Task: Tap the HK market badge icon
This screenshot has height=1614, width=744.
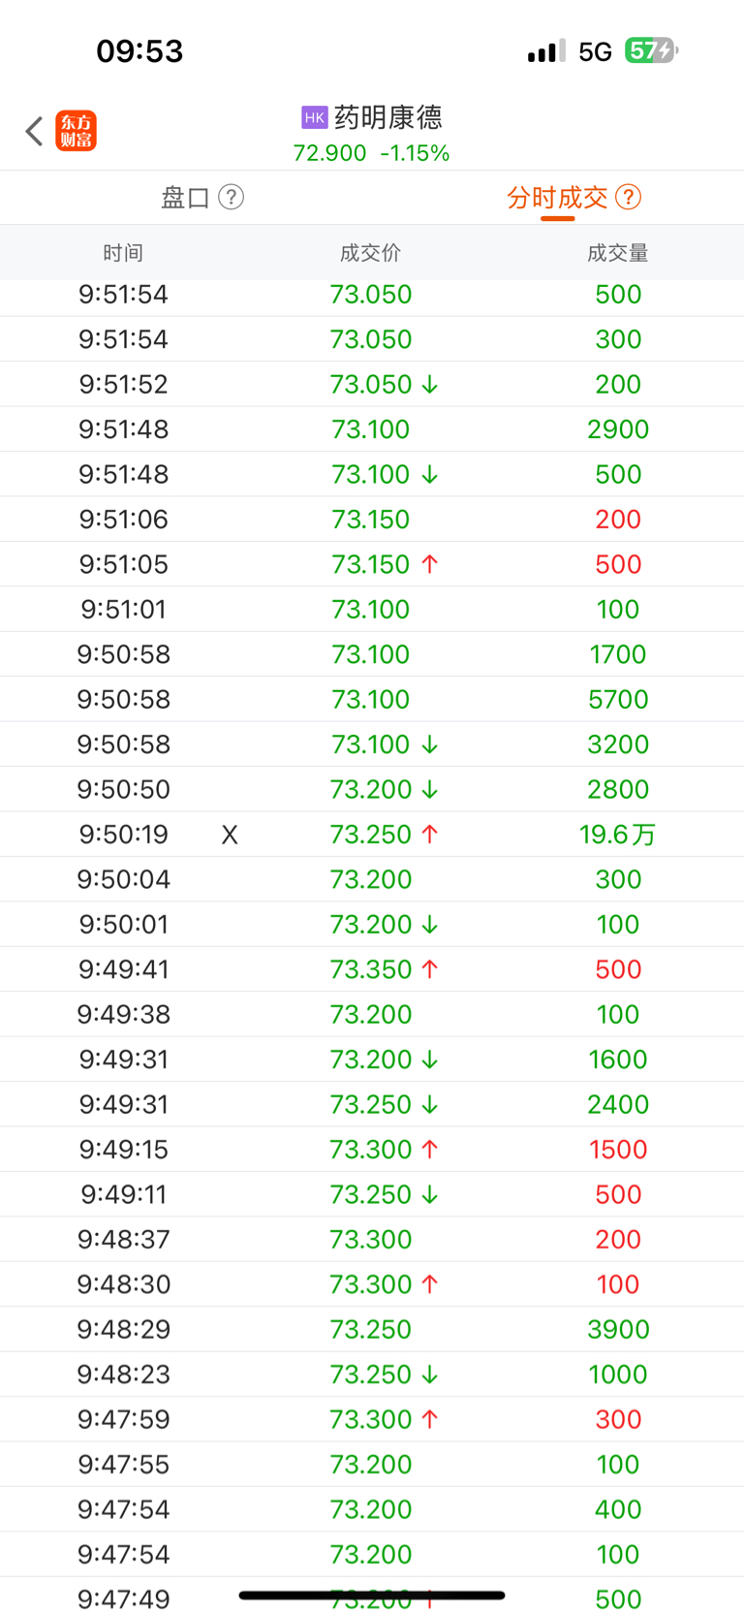Action: 315,117
